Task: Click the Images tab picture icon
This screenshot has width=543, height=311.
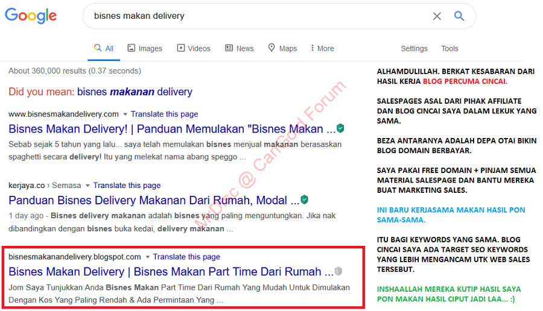Action: point(132,48)
